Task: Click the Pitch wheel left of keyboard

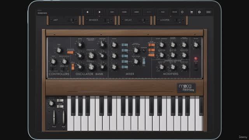Action: (54, 117)
